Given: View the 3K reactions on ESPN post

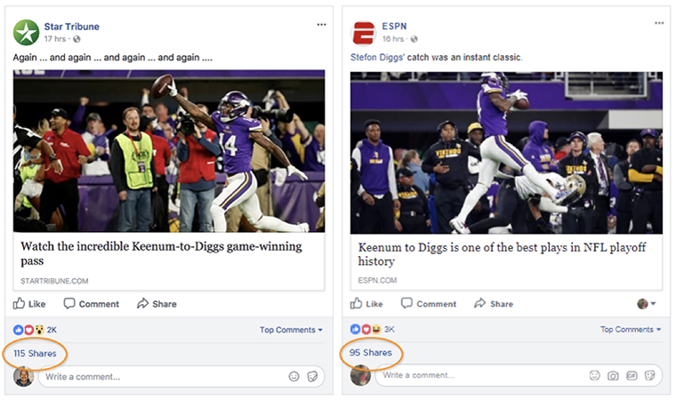Looking at the screenshot, I should pyautogui.click(x=372, y=329).
